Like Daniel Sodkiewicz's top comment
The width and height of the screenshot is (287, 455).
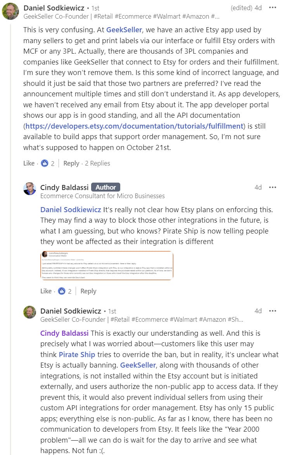(29, 163)
